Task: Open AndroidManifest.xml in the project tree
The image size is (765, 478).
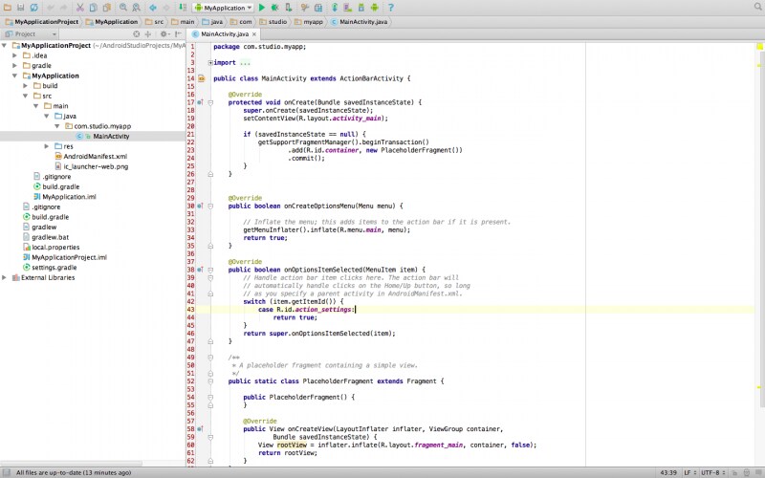Action: pyautogui.click(x=94, y=156)
